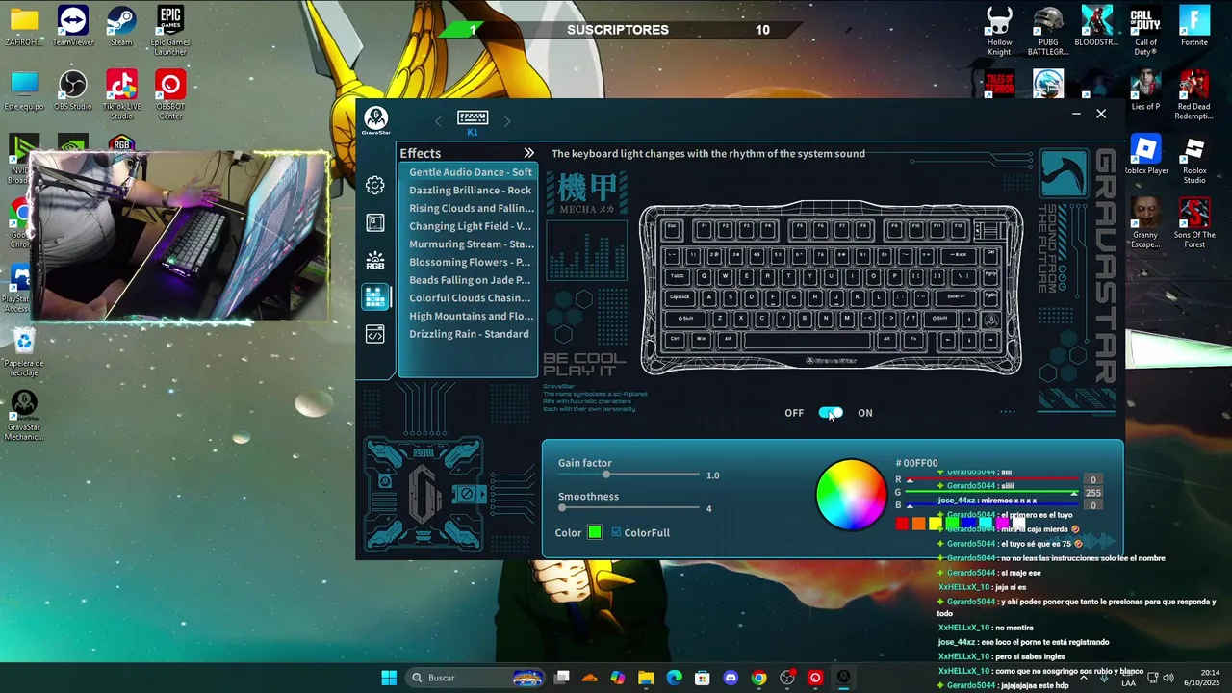Click the G value field showing 255
Screen dimensions: 1232x693
coord(1092,493)
